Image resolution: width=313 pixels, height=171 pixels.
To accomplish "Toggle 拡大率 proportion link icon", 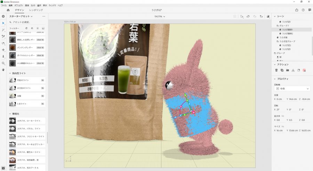I will pos(283,115).
